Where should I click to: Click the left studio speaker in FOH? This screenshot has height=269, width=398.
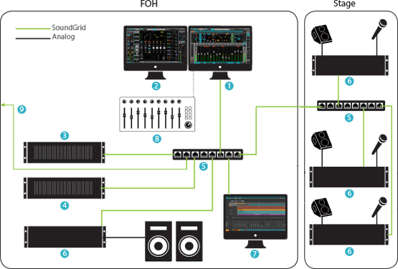coord(158,241)
